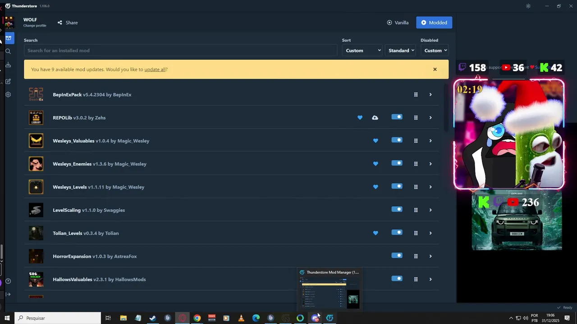Toggle the theme sun icon in title bar
The width and height of the screenshot is (577, 324).
[528, 6]
